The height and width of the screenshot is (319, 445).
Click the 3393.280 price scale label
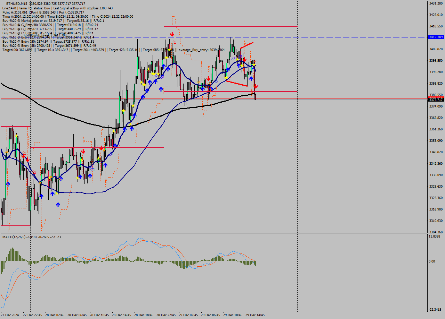tap(436, 72)
